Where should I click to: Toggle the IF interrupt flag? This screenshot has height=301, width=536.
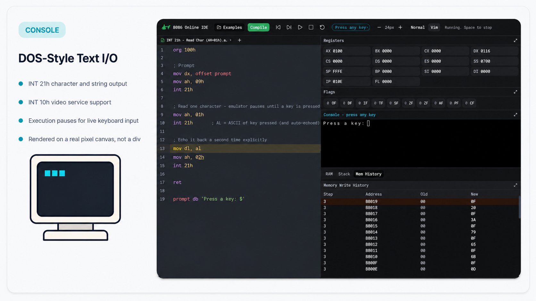point(363,103)
